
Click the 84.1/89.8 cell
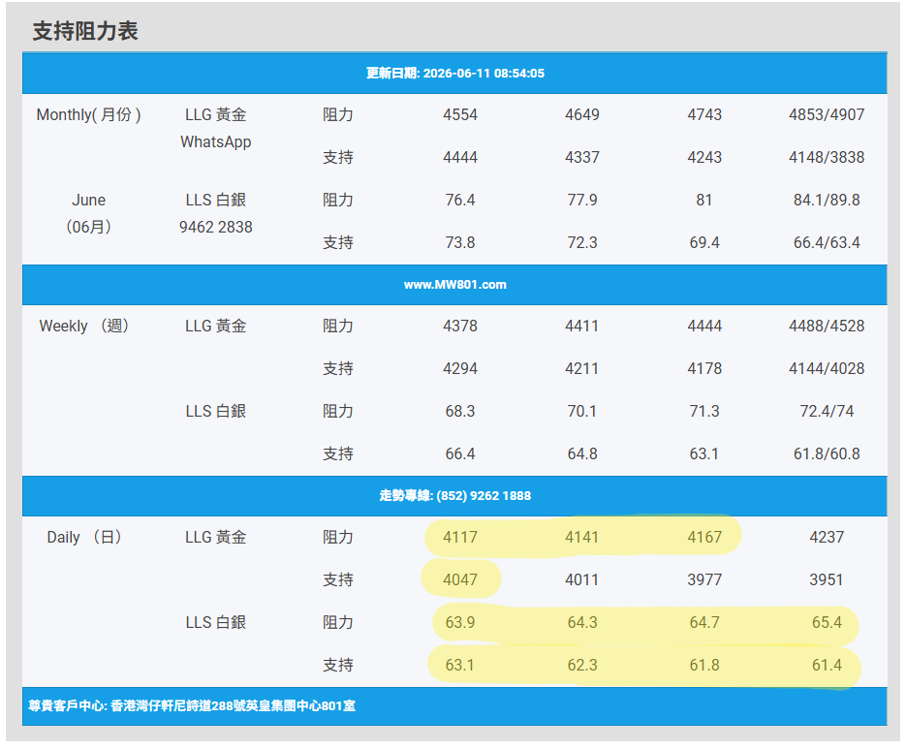827,200
